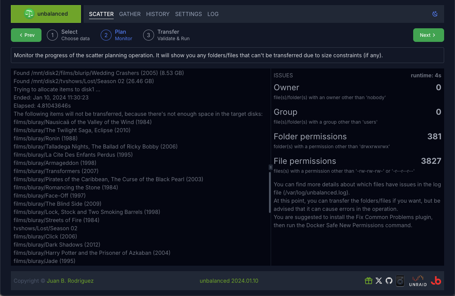Click 'Ended: Jan 10, 2024 11:30:23' line
The image size is (455, 296).
point(51,97)
